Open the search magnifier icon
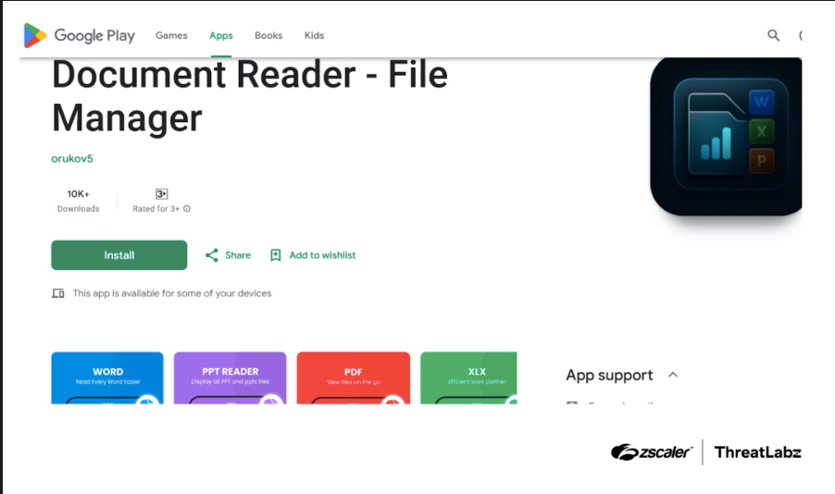 point(773,35)
